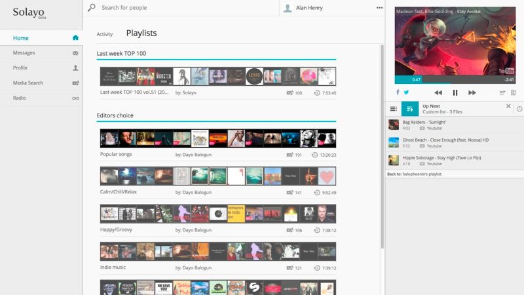The height and width of the screenshot is (295, 524).
Task: Click the clock icon beside 7:53:45
Action: coord(317,93)
